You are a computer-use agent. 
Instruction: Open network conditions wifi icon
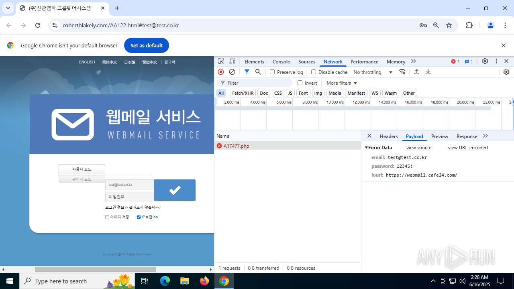(x=402, y=72)
